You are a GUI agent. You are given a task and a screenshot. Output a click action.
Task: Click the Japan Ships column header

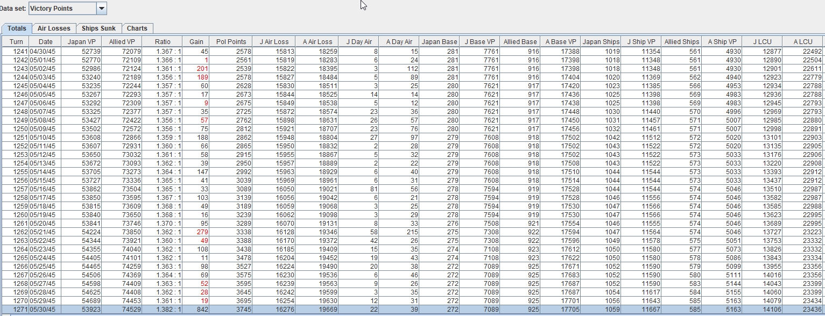click(601, 41)
